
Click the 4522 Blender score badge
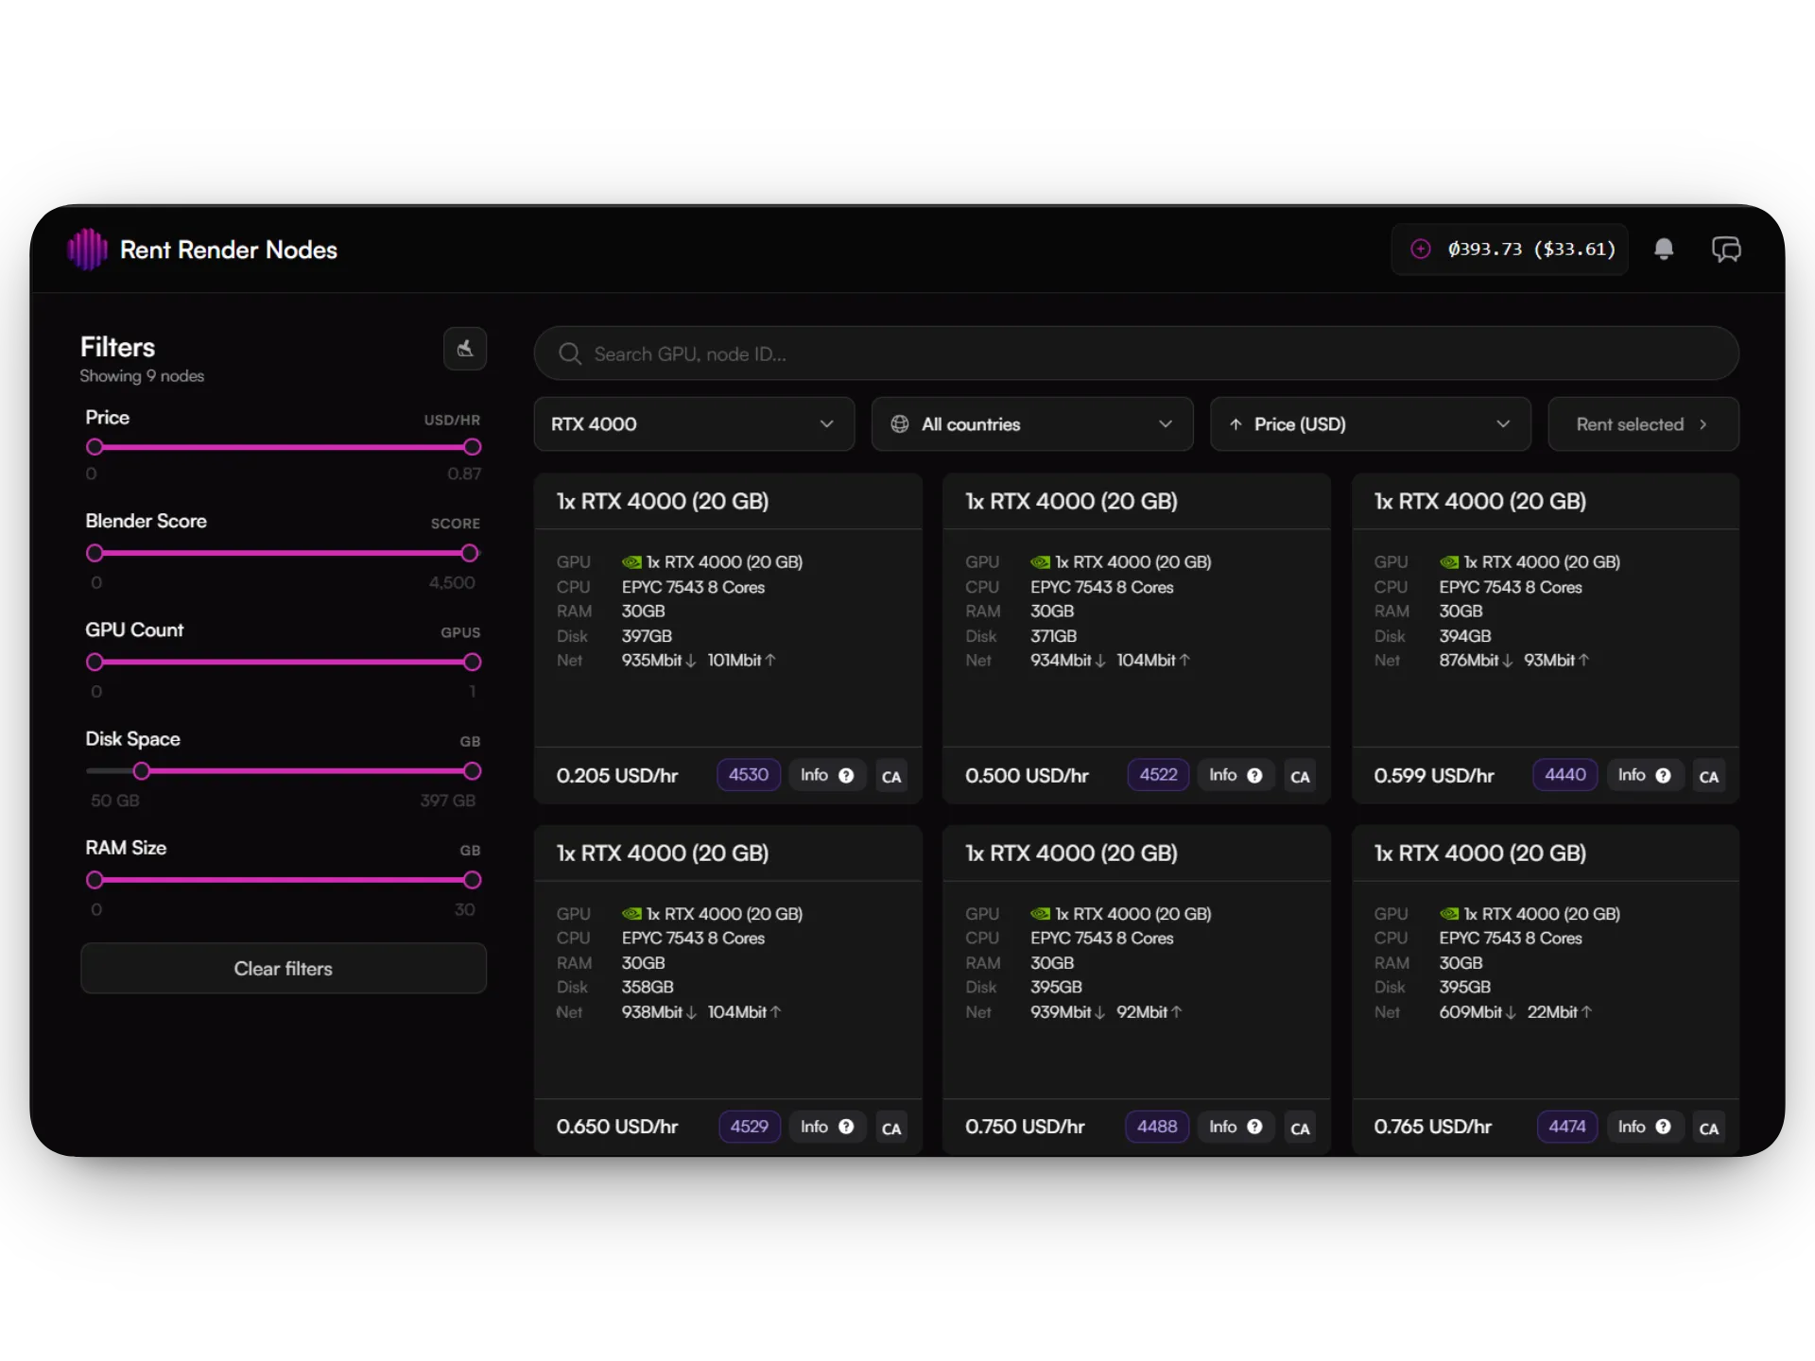coord(1158,775)
